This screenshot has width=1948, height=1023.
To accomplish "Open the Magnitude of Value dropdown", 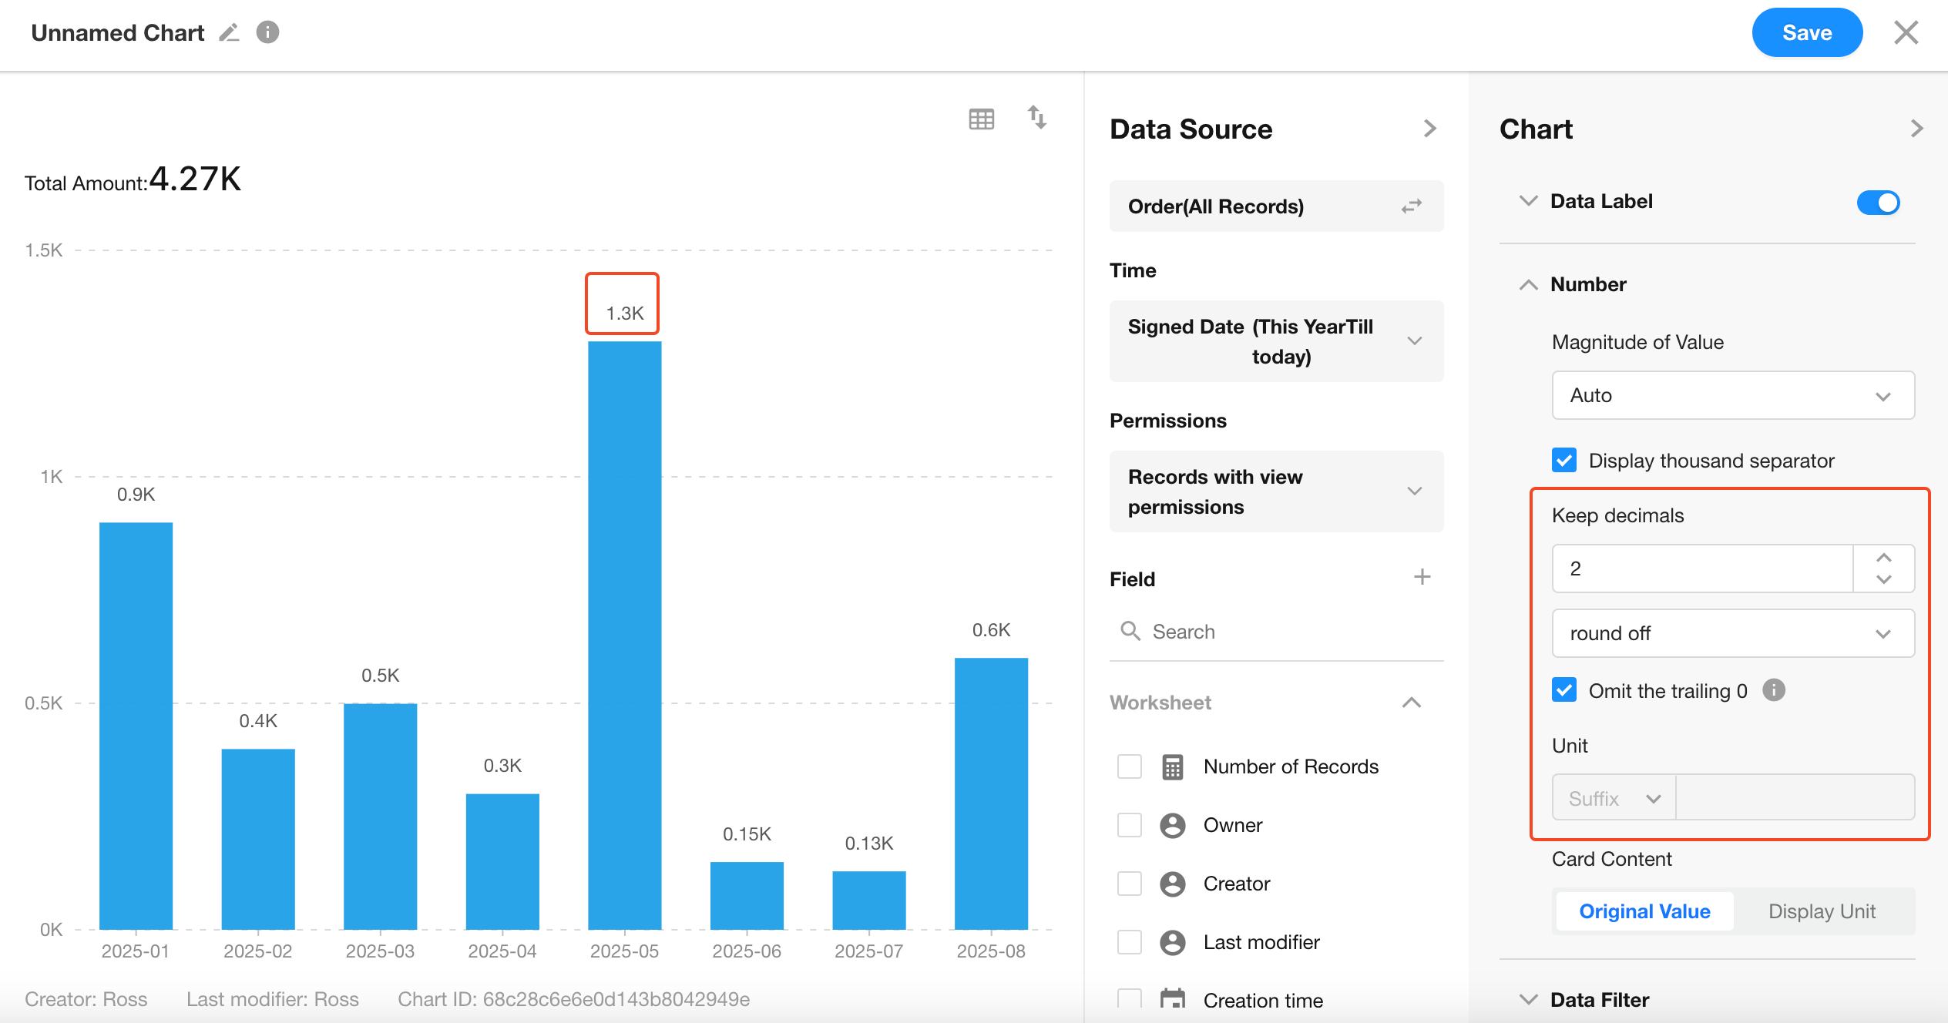I will pyautogui.click(x=1732, y=395).
